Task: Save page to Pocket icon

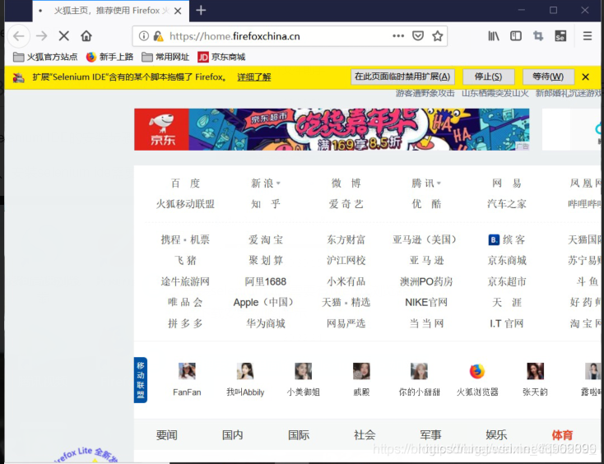Action: tap(418, 36)
